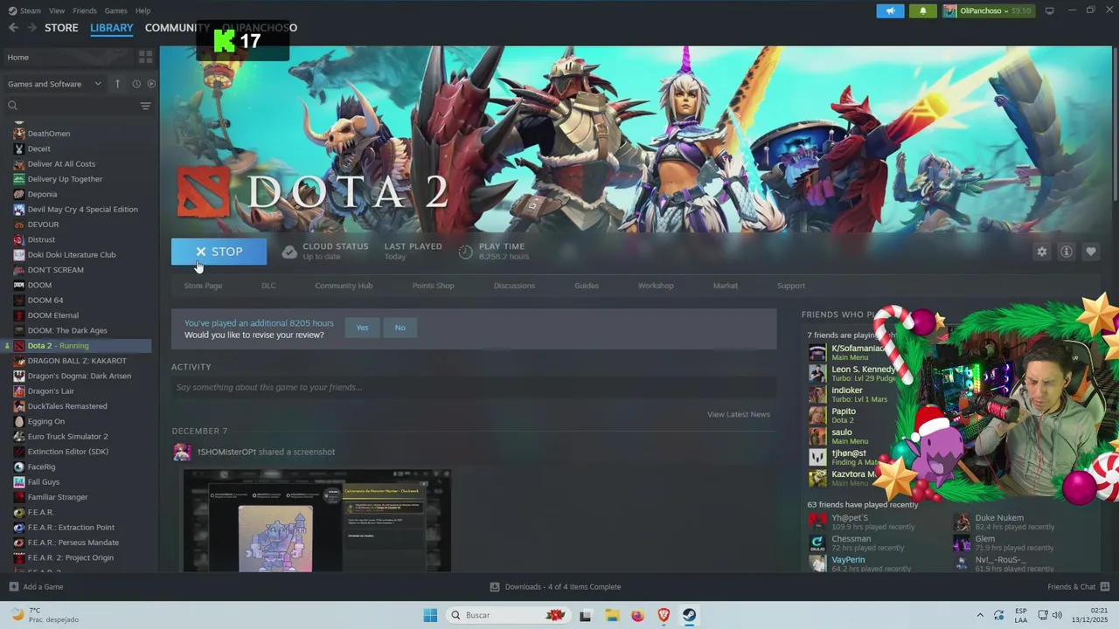Viewport: 1119px width, 629px height.
Task: Click the cloud status checkmark icon
Action: pyautogui.click(x=289, y=252)
